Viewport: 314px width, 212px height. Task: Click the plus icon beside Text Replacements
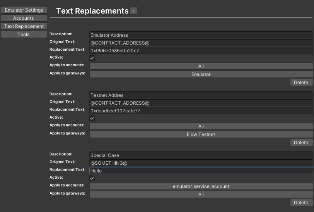(x=134, y=11)
